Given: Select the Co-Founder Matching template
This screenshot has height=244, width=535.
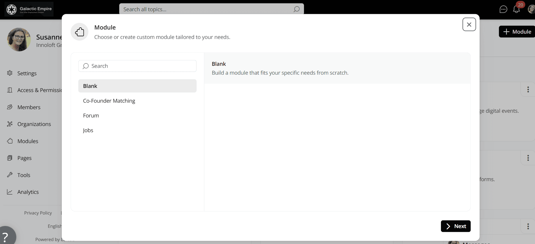Looking at the screenshot, I should pyautogui.click(x=109, y=101).
